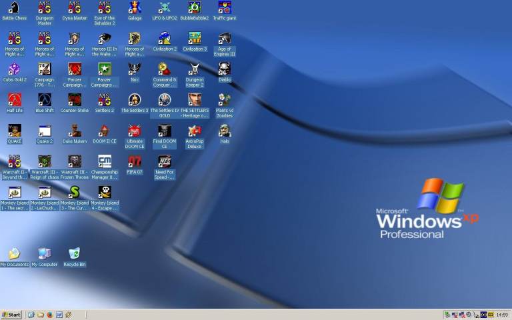The image size is (512, 320).
Task: Open the Battle Chess desktop shortcut
Action: click(x=14, y=8)
